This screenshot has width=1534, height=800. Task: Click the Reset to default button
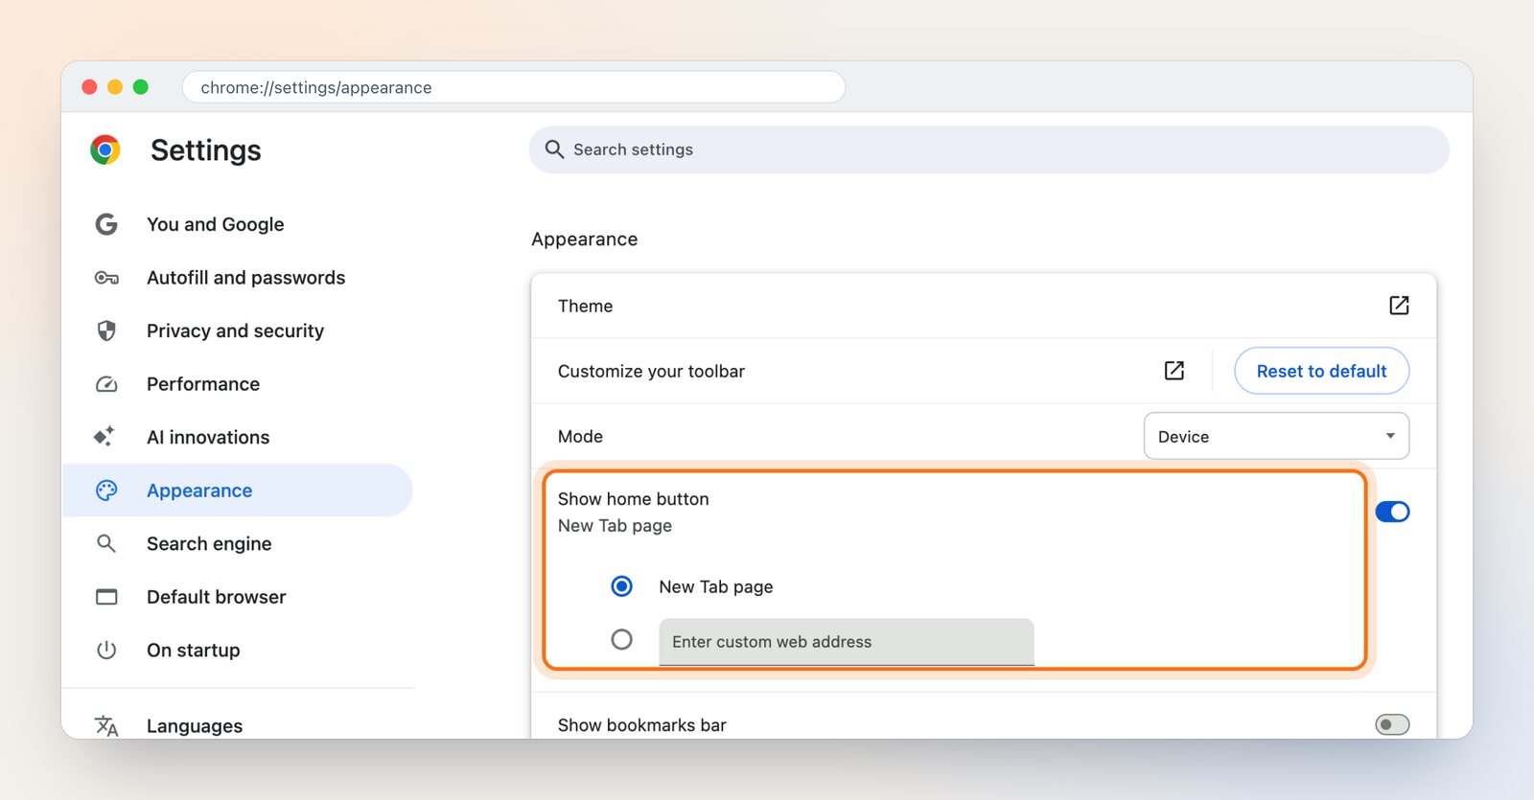coord(1321,371)
